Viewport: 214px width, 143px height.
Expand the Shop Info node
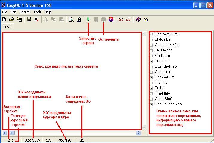pyautogui.click(x=151, y=61)
